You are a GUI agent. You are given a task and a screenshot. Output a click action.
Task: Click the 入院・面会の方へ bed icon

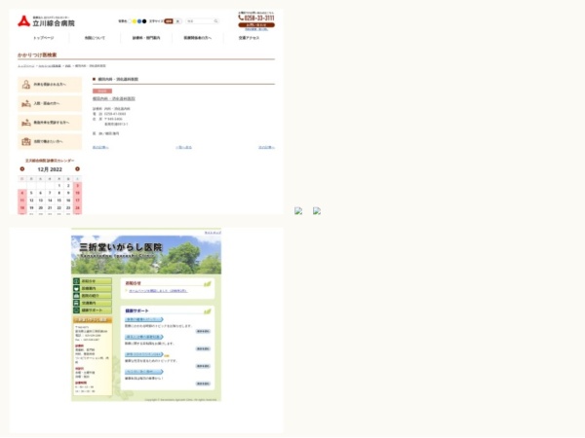click(x=26, y=103)
